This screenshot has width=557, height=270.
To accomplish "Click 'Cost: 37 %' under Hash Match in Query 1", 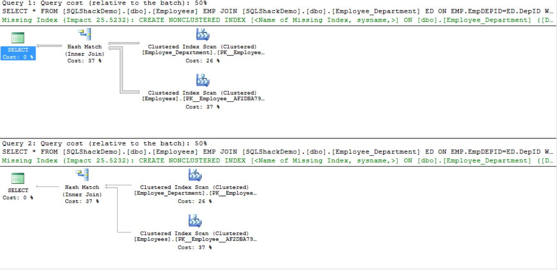I will (85, 61).
